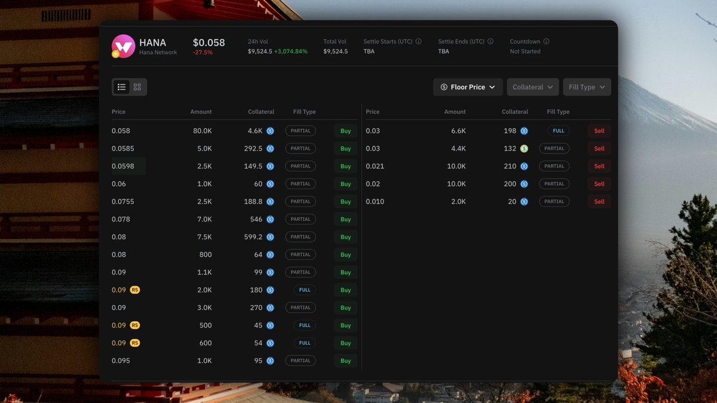Click collateral coin icon beside 95

(x=270, y=361)
